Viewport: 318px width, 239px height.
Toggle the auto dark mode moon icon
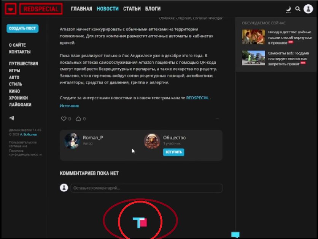point(288,9)
